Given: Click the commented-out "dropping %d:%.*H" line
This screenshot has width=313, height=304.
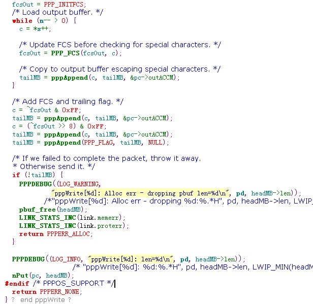Looking at the screenshot, I should click(178, 201).
